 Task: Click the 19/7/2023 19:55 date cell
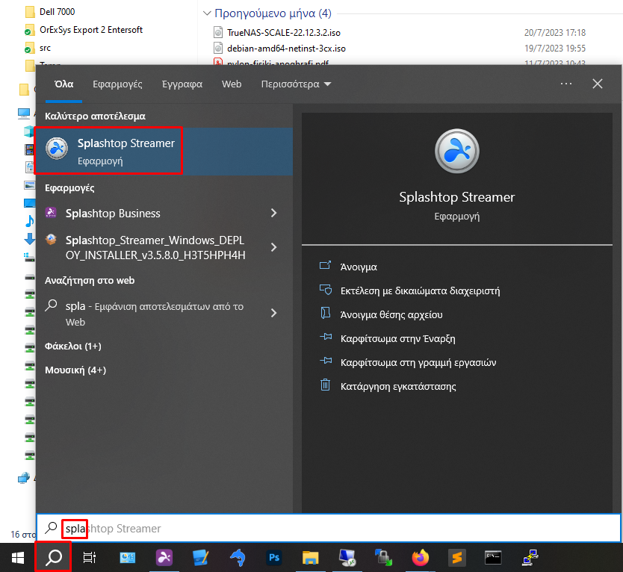[x=555, y=49]
